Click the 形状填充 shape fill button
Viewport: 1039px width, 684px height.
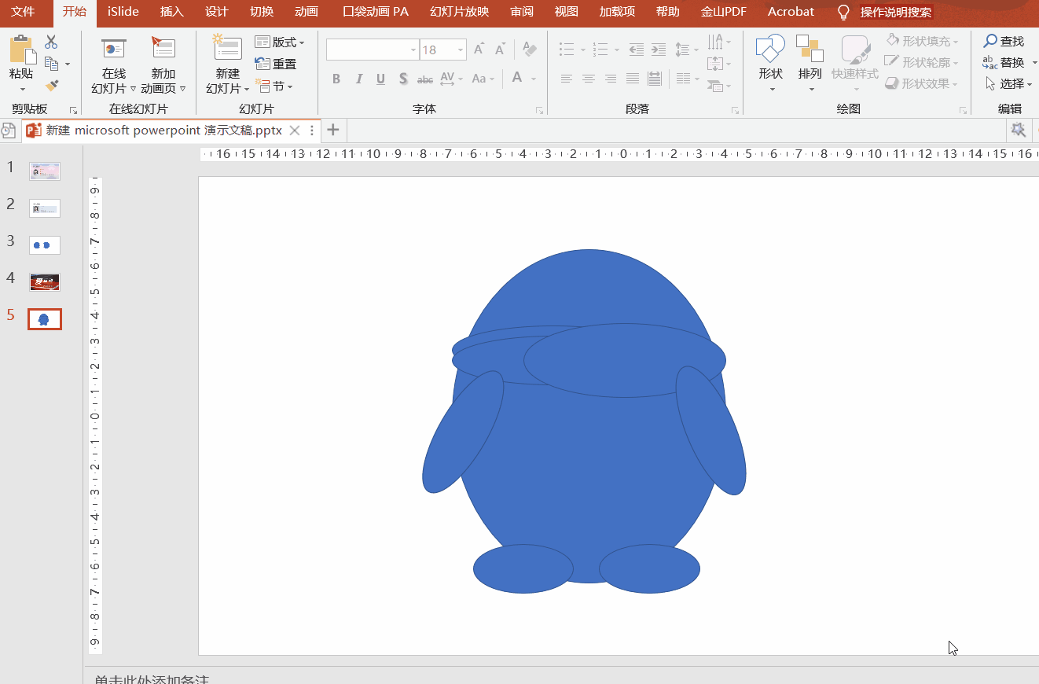pyautogui.click(x=921, y=40)
